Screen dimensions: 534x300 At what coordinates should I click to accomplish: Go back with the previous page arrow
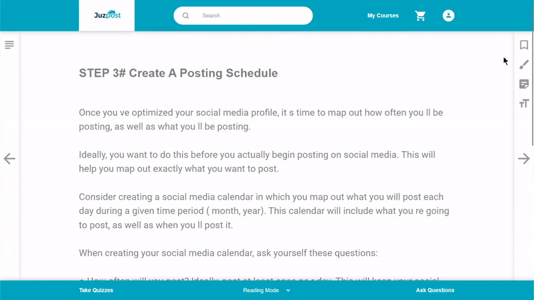pyautogui.click(x=9, y=158)
